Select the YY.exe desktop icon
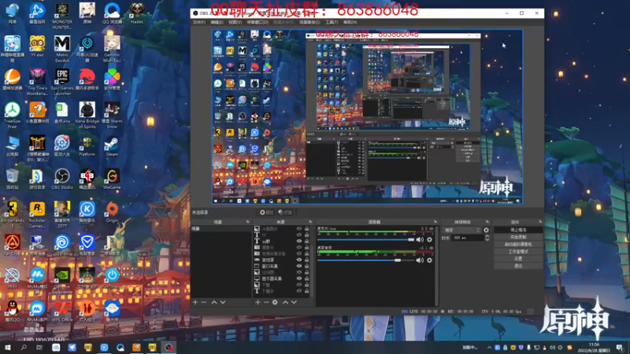 37,46
